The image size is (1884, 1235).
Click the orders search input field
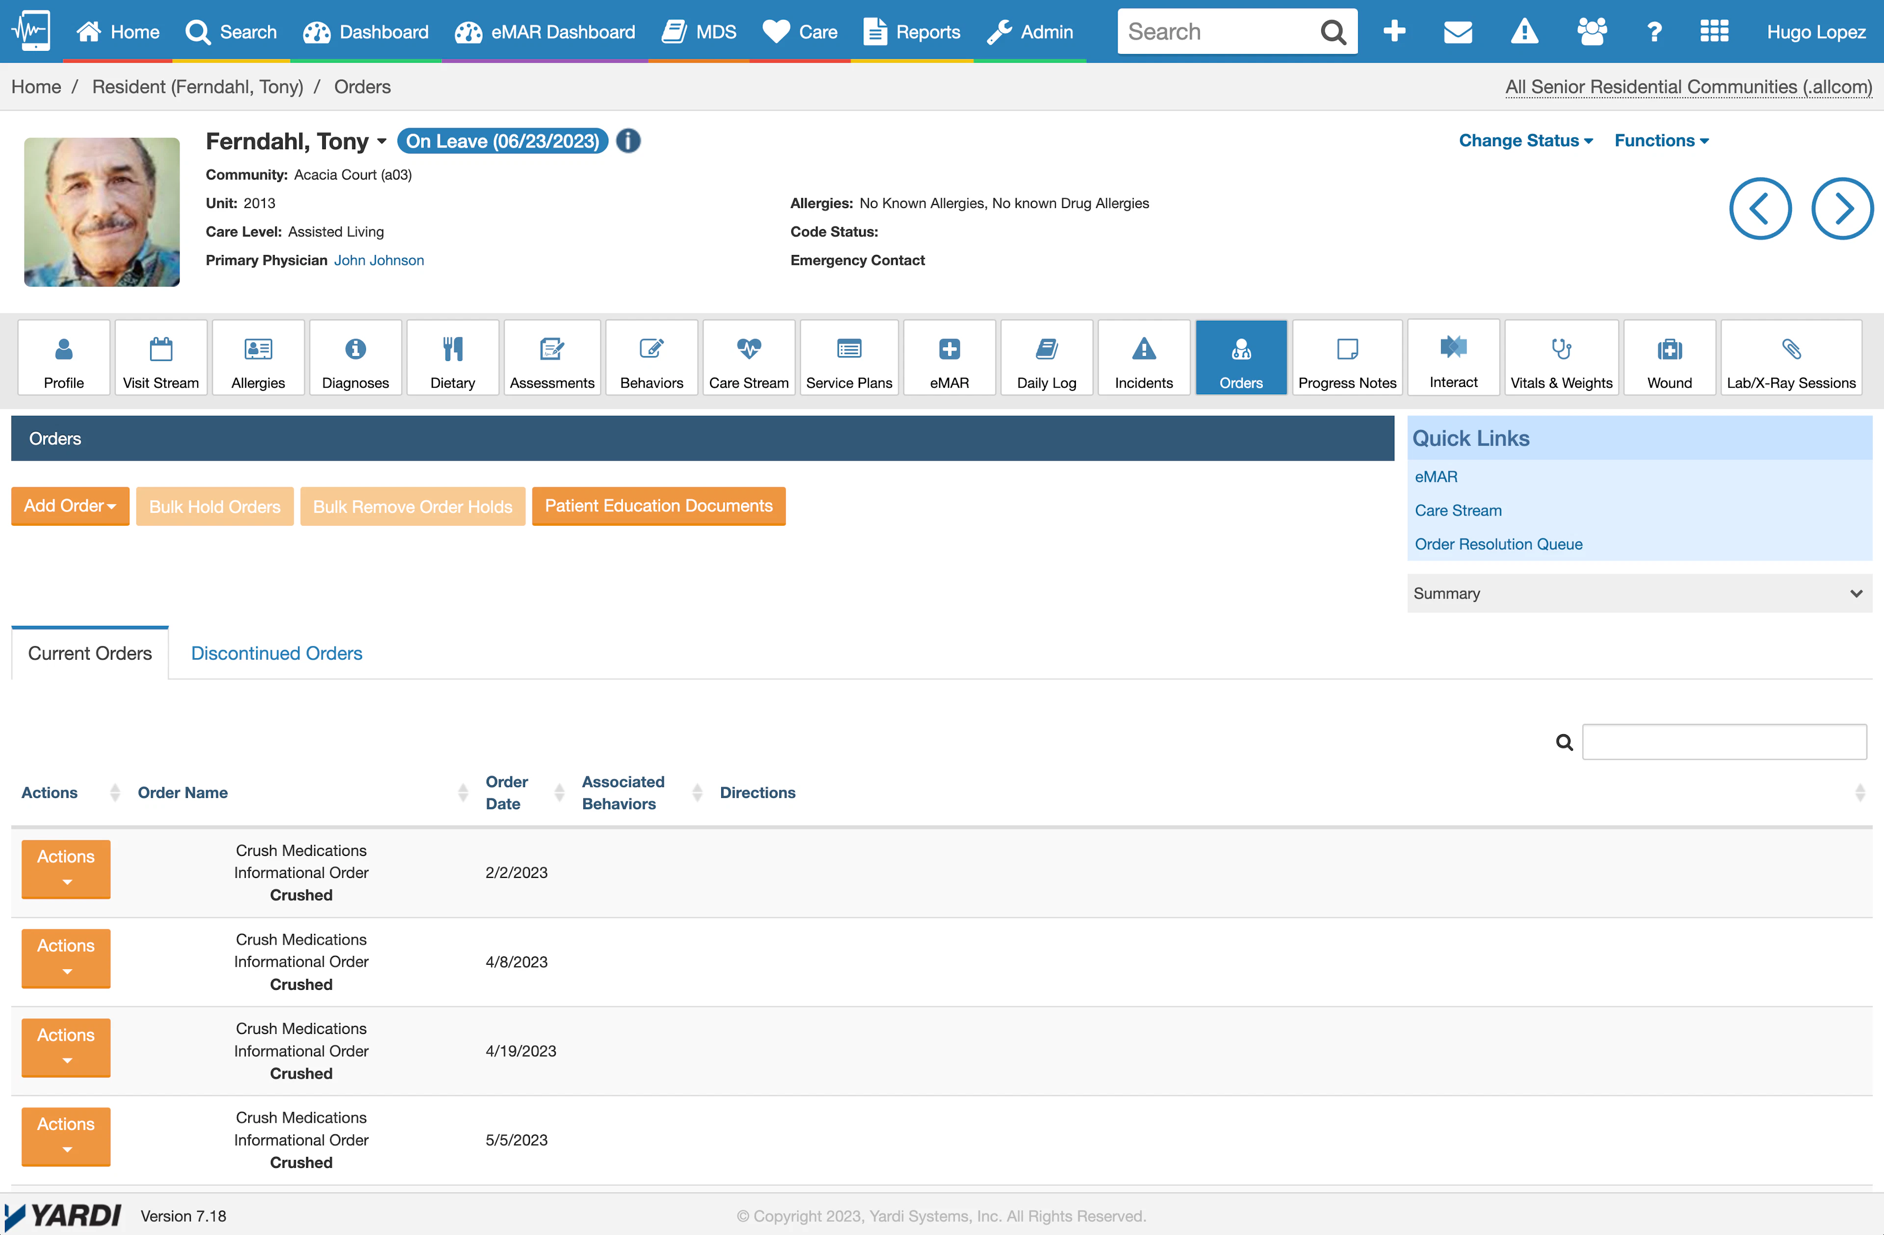pyautogui.click(x=1724, y=741)
